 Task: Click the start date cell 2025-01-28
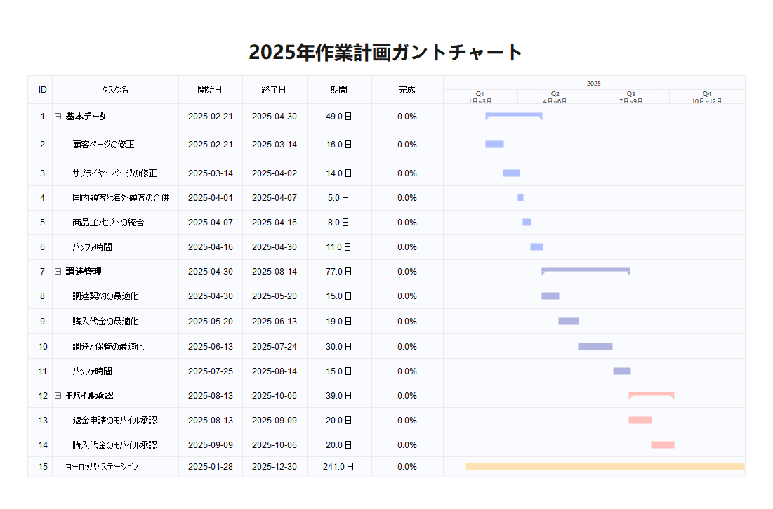210,467
